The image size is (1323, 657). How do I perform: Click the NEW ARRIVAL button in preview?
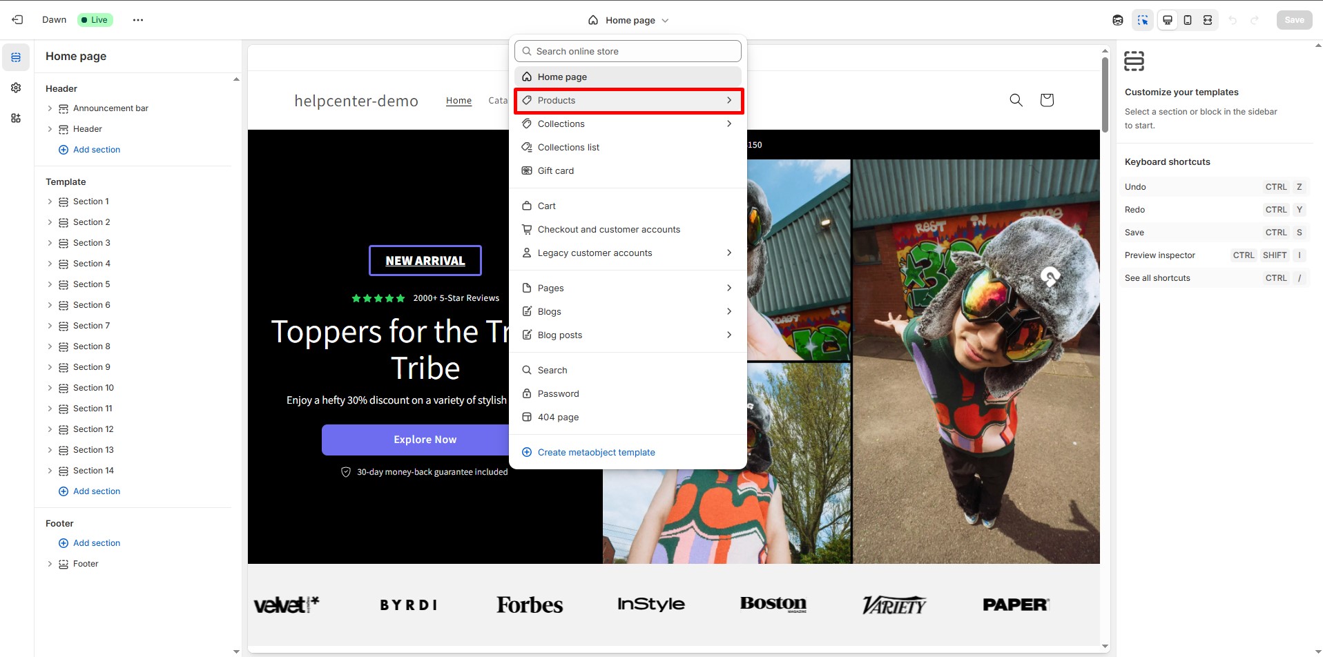425,261
